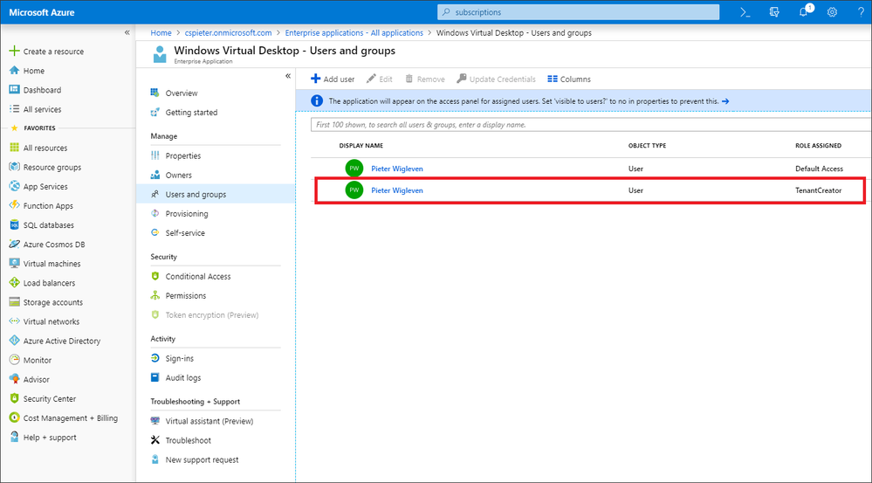The image size is (872, 483).
Task: Open Pieter Wigleven with Default Access role
Action: click(397, 169)
